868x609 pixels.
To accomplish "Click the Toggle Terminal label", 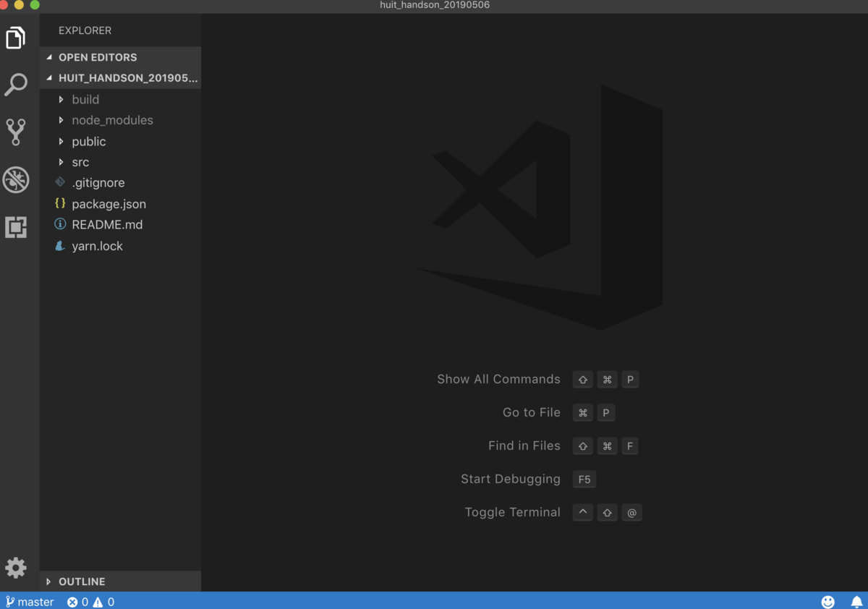I will click(513, 512).
